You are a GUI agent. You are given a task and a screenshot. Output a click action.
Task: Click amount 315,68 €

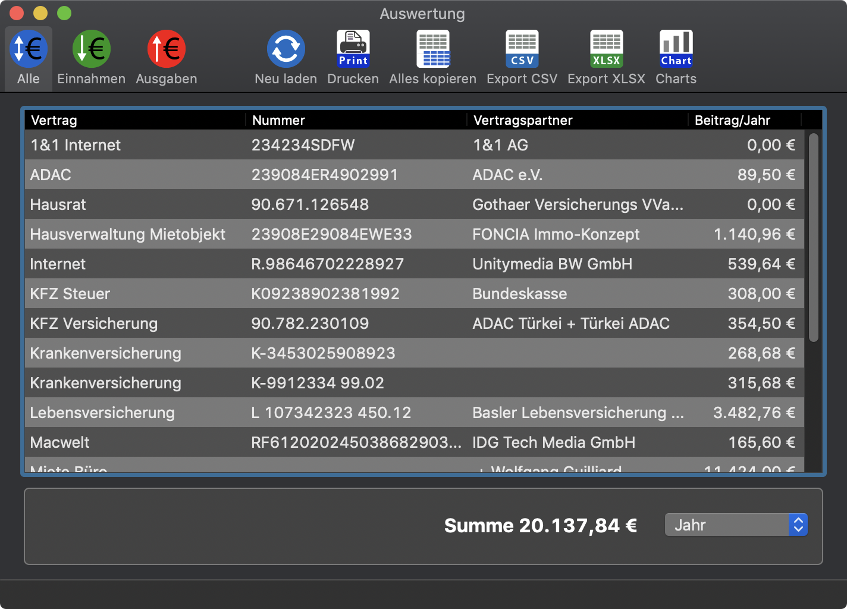click(761, 383)
